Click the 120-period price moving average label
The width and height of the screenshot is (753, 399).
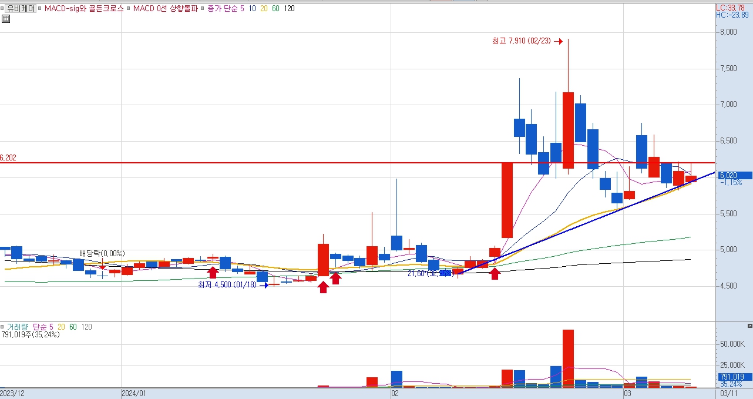click(289, 8)
